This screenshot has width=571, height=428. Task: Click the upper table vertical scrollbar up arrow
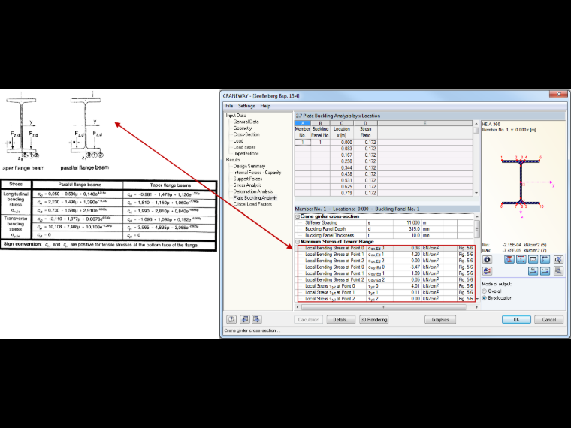point(476,124)
